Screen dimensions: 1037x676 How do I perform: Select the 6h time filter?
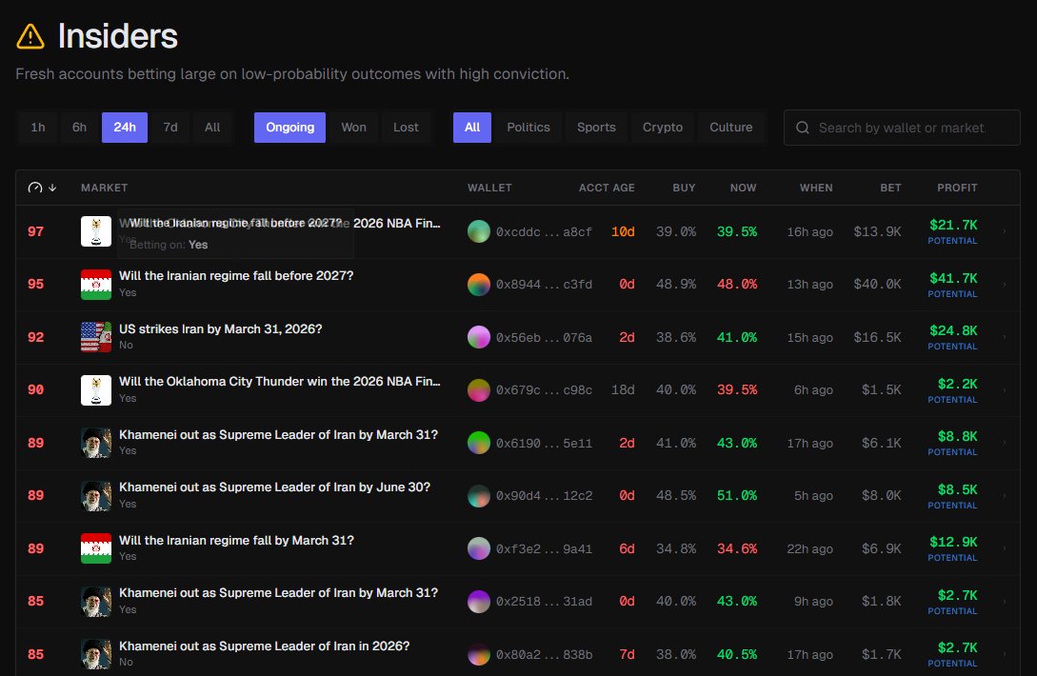point(79,128)
